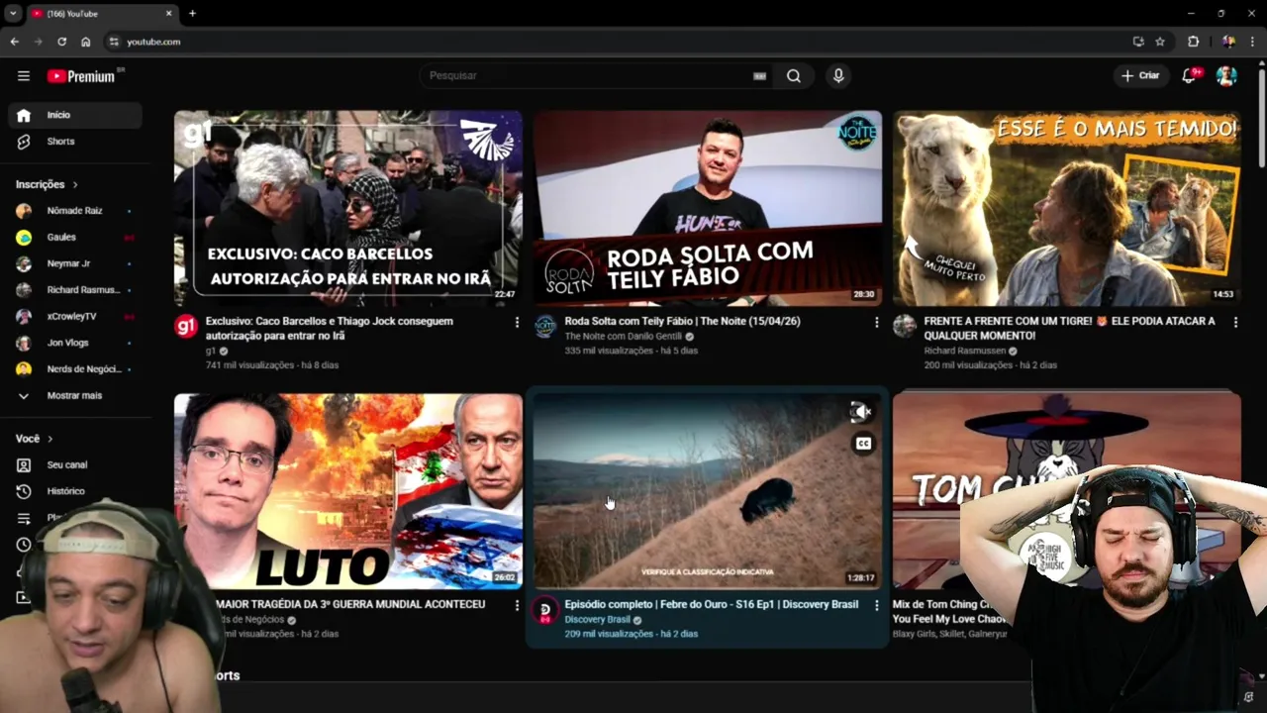Expand the Você section
Image resolution: width=1267 pixels, height=713 pixels.
tap(34, 439)
